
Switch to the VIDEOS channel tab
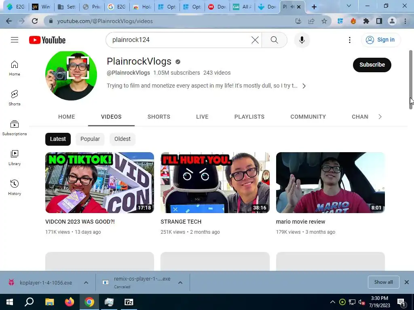coord(111,117)
